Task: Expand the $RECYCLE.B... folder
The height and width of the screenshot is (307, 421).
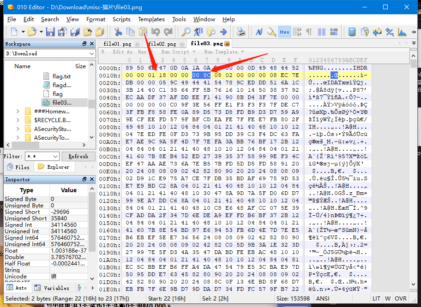Action: pyautogui.click(x=18, y=120)
